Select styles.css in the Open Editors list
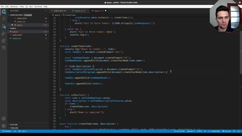242x136 pixels. point(28,22)
